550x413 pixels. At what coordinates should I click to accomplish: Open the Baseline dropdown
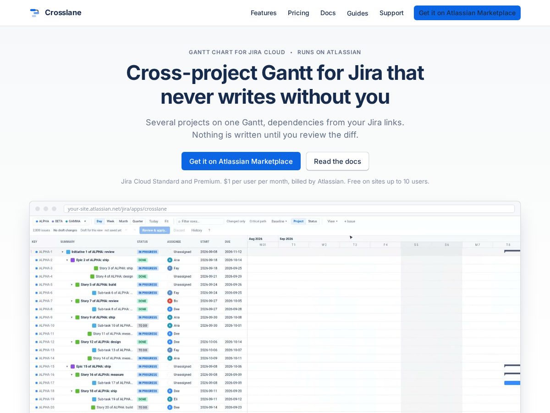[279, 221]
